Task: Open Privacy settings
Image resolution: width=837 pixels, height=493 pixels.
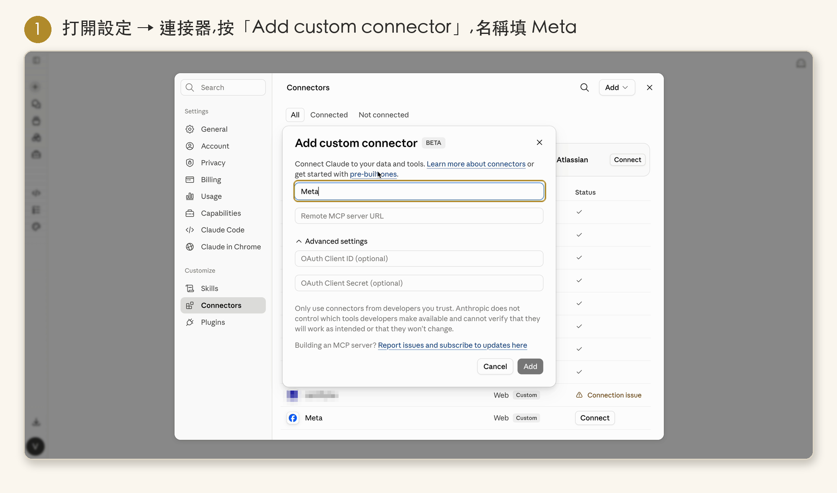Action: [x=223, y=163]
